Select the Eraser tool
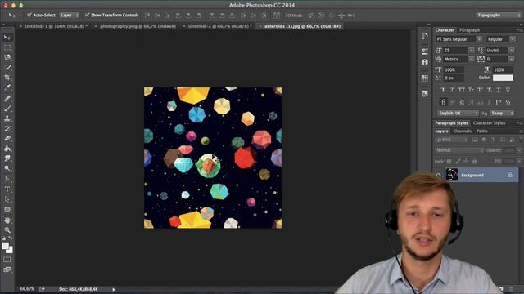 [x=7, y=138]
